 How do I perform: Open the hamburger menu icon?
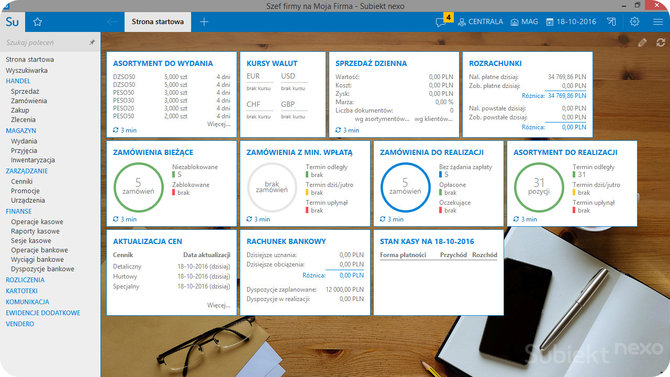(x=658, y=22)
